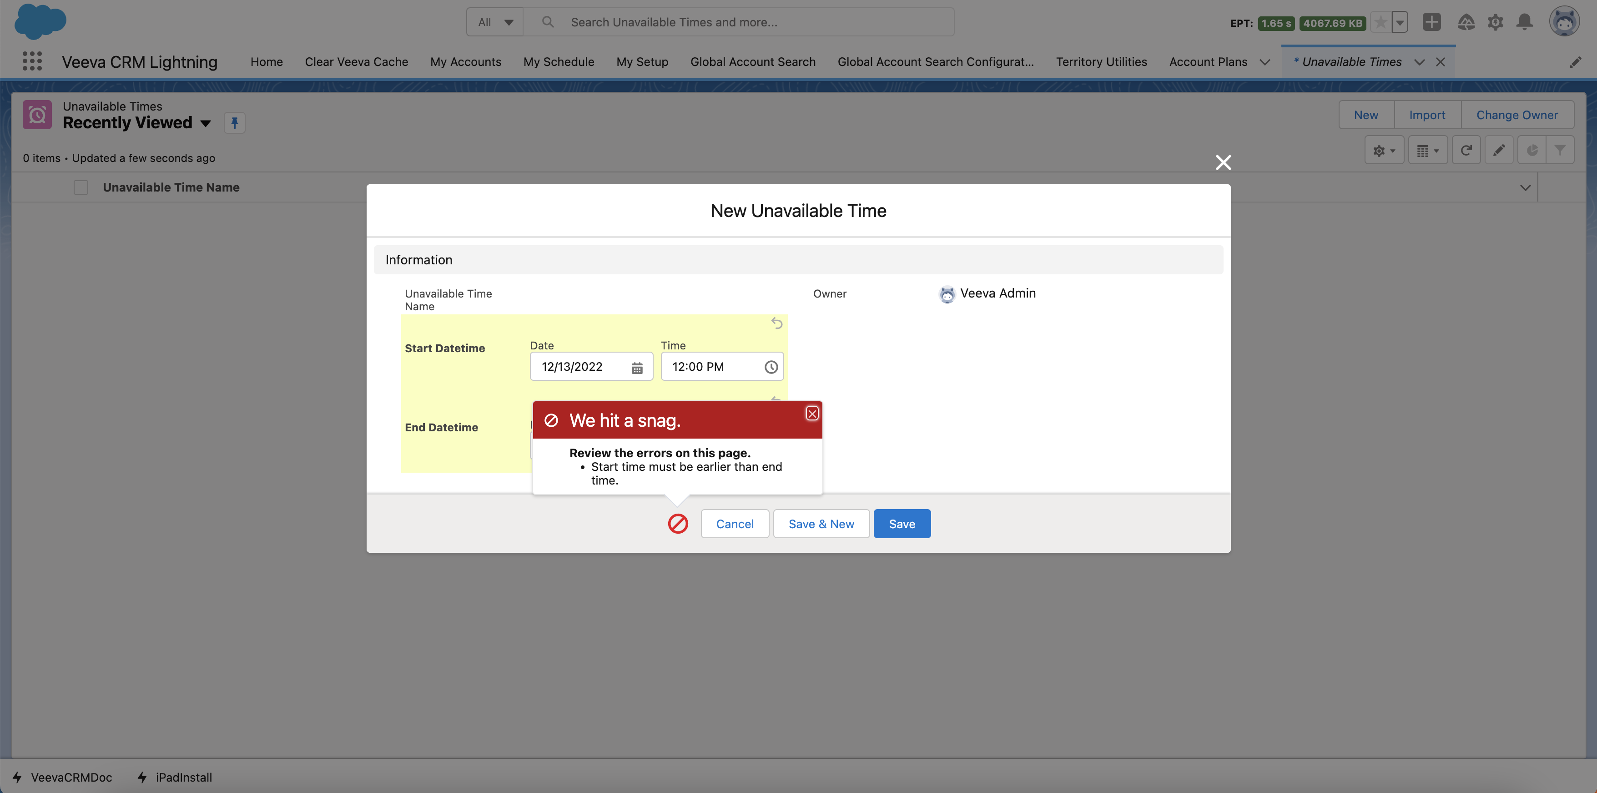Expand the search scope 'All' dropdown
This screenshot has width=1597, height=793.
click(x=495, y=22)
